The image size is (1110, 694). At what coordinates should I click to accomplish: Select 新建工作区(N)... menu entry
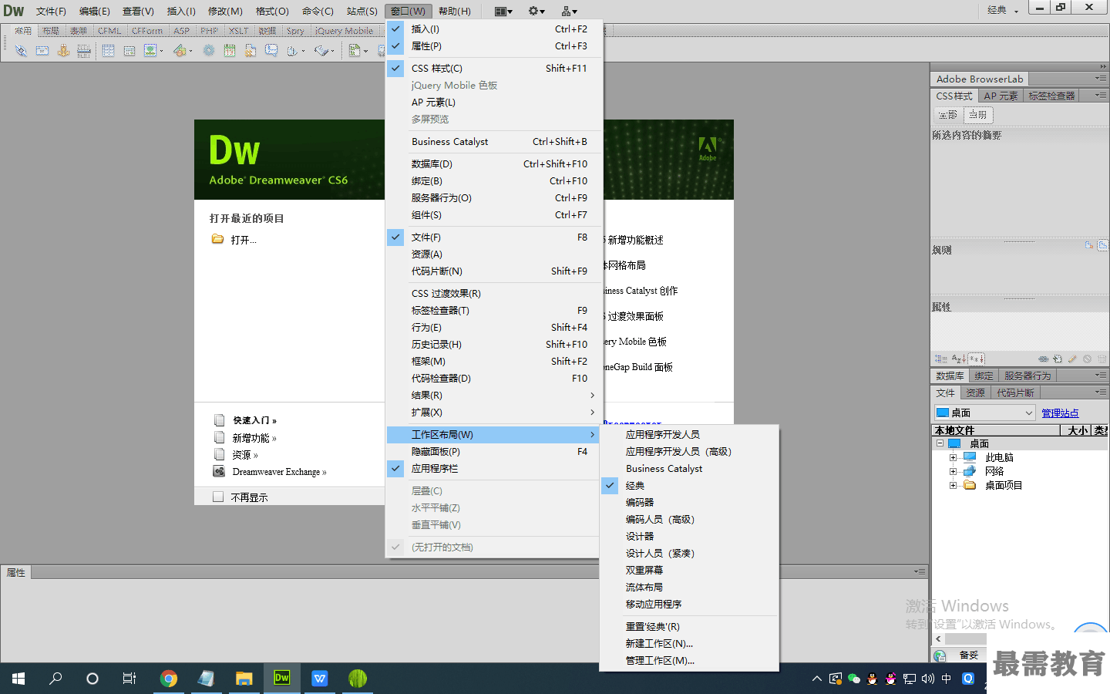689,644
